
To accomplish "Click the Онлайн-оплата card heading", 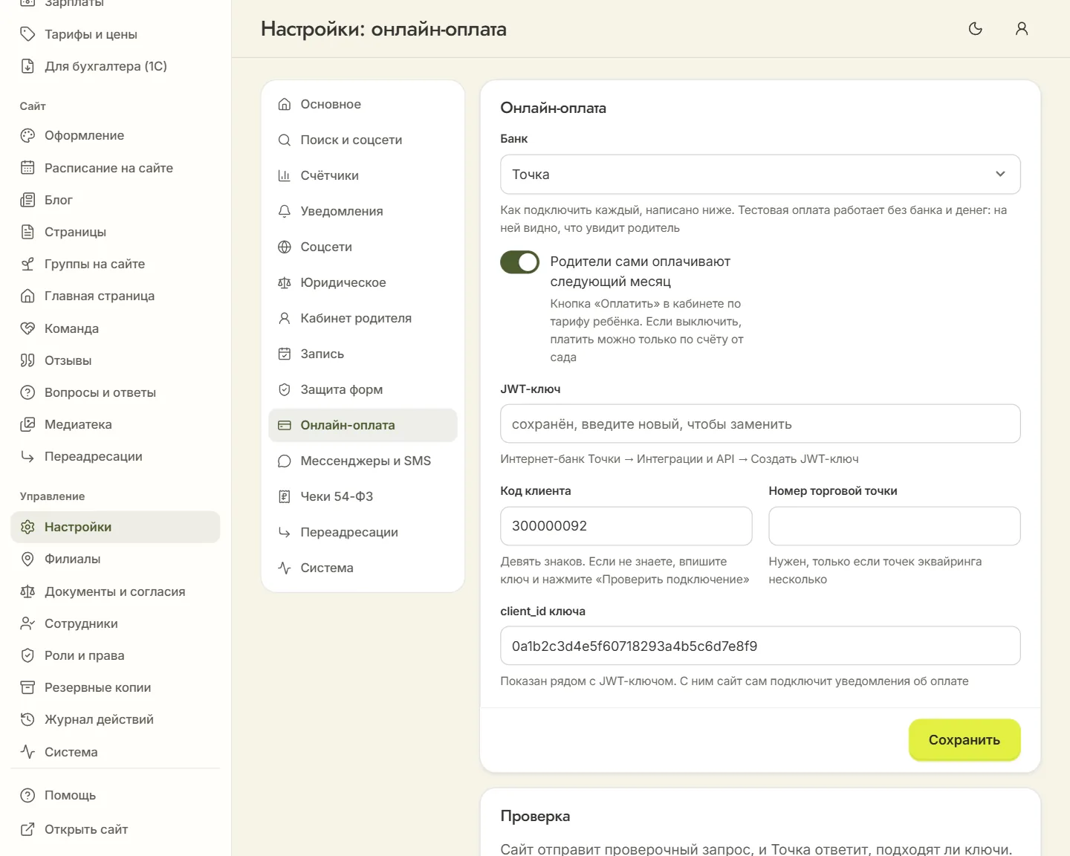I will pos(553,108).
